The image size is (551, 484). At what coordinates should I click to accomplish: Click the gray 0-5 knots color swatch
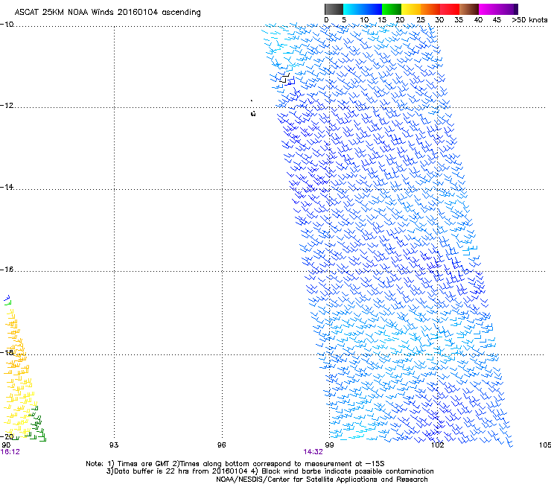click(334, 9)
